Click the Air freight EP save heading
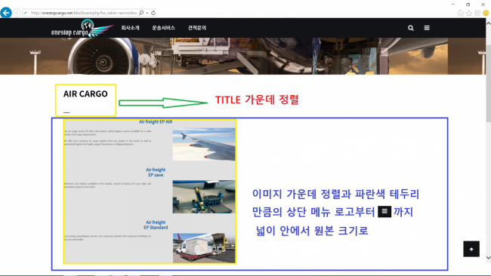Image resolution: width=491 pixels, height=276 pixels. [156, 172]
